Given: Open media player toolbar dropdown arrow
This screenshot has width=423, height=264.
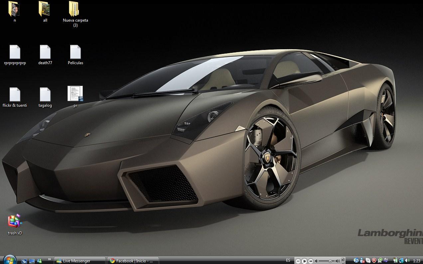Looking at the screenshot, I should (343, 263).
